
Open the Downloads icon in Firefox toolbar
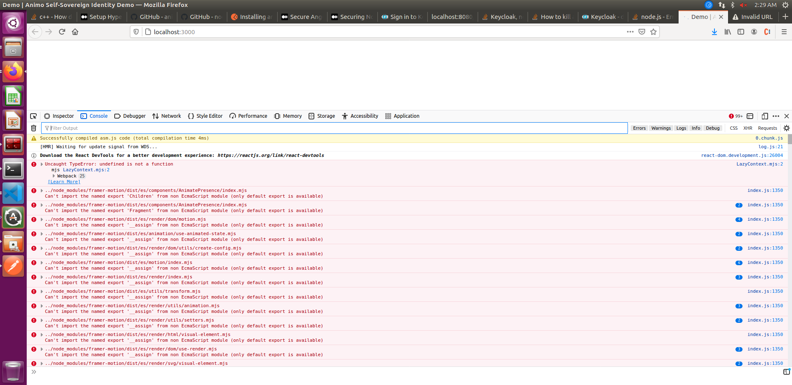pyautogui.click(x=714, y=32)
